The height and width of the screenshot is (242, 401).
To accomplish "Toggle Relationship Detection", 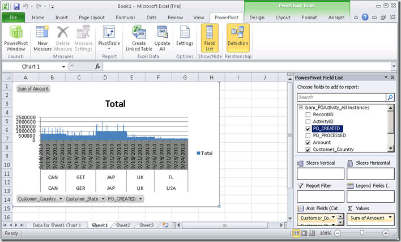I will click(x=238, y=39).
